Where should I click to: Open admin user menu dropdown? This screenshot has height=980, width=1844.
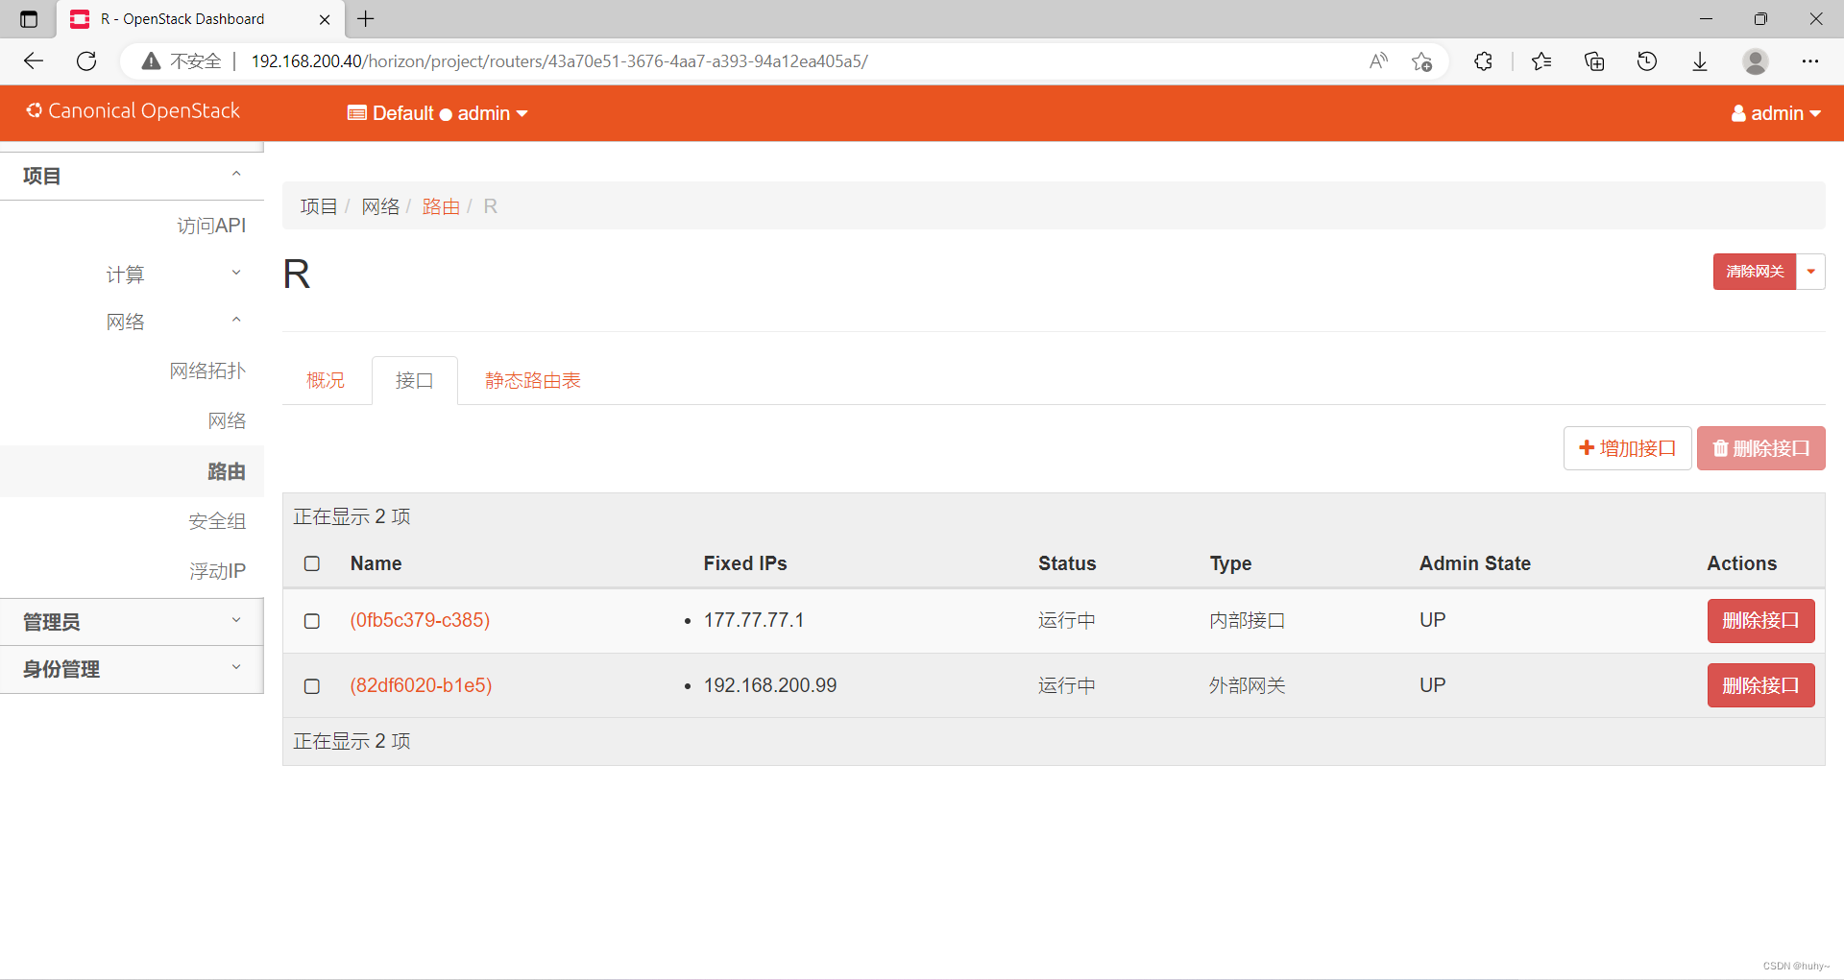[x=1776, y=113]
